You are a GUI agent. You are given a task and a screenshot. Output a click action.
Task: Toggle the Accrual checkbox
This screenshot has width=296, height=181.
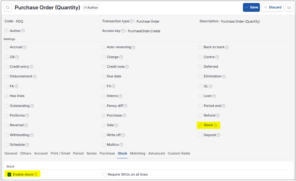pyautogui.click(x=7, y=47)
